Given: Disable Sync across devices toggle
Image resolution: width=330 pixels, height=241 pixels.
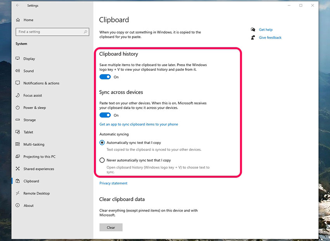Looking at the screenshot, I should pyautogui.click(x=105, y=115).
